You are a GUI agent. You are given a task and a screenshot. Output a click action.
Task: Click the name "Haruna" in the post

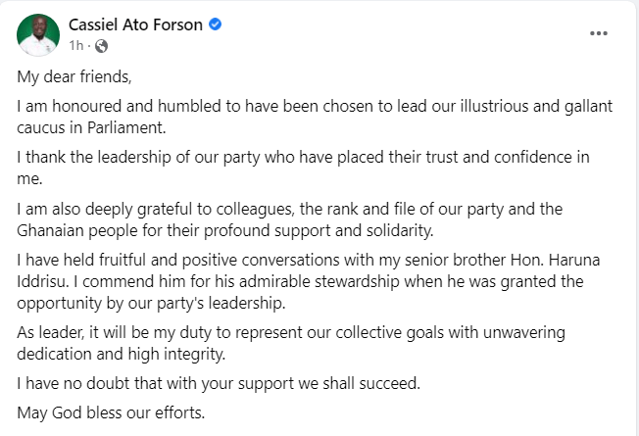pos(574,260)
